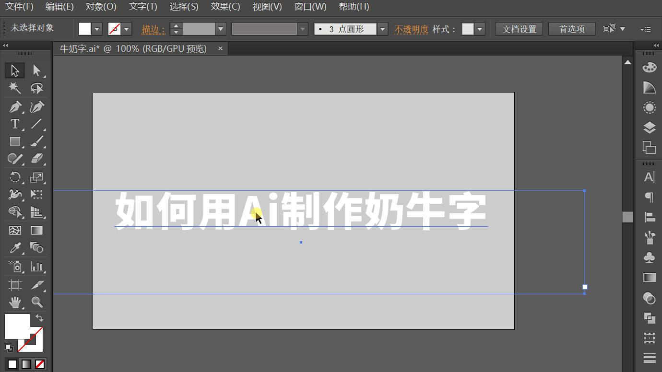The width and height of the screenshot is (662, 372).
Task: Select the Hand tool
Action: tap(15, 302)
